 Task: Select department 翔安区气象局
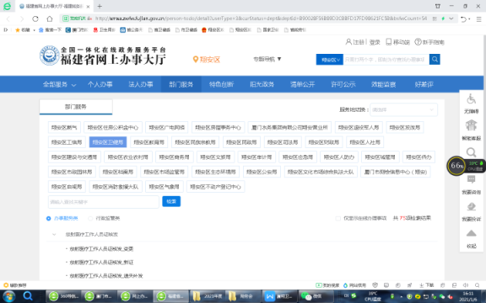click(165, 187)
